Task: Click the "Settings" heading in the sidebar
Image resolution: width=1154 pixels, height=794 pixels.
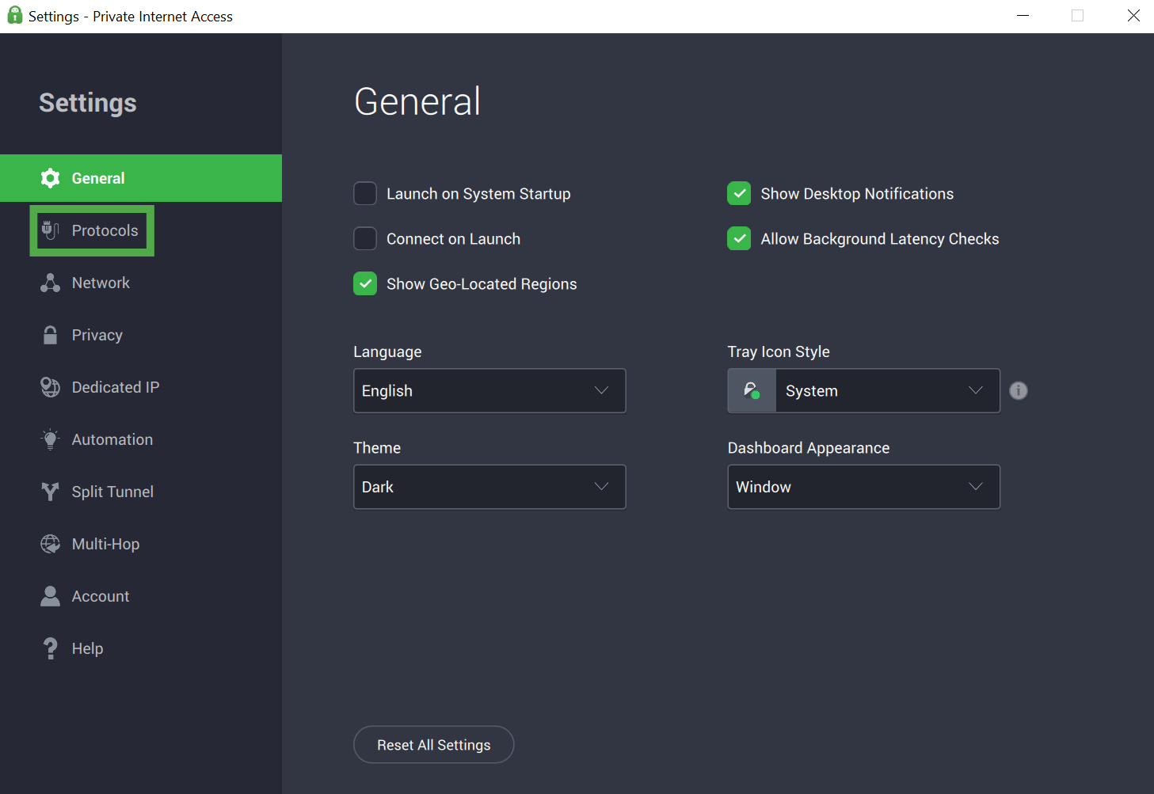Action: 88,103
